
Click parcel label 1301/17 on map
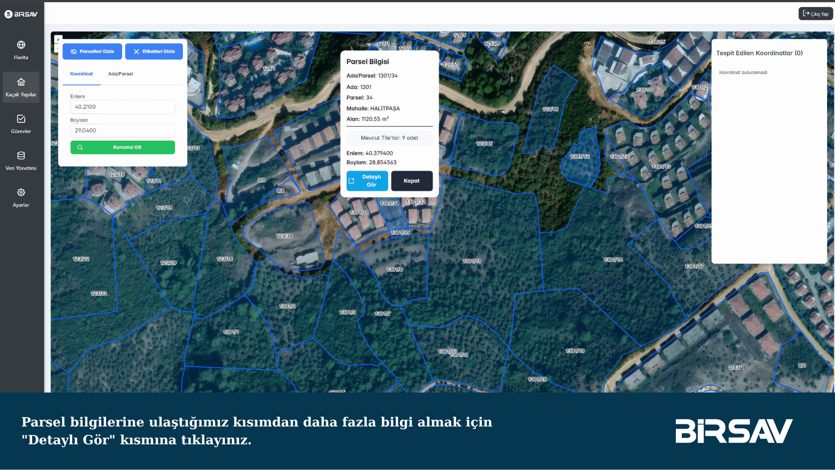694,266
